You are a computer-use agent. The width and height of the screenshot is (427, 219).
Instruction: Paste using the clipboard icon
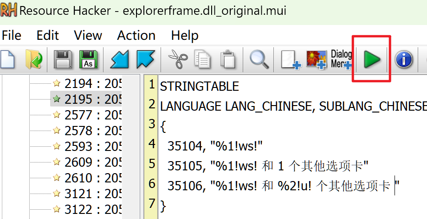(228, 59)
